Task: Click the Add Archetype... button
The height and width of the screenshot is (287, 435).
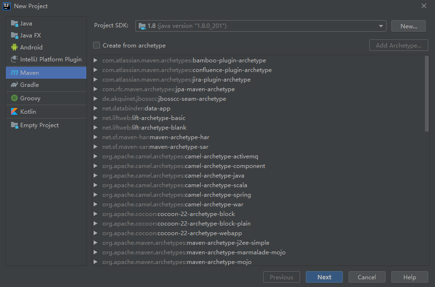Action: (399, 45)
